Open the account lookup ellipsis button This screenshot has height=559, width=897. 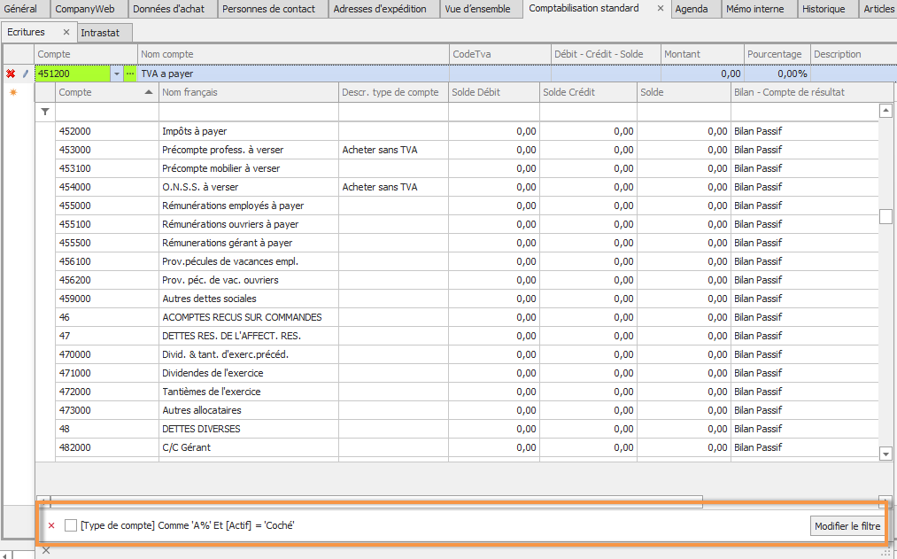point(130,74)
